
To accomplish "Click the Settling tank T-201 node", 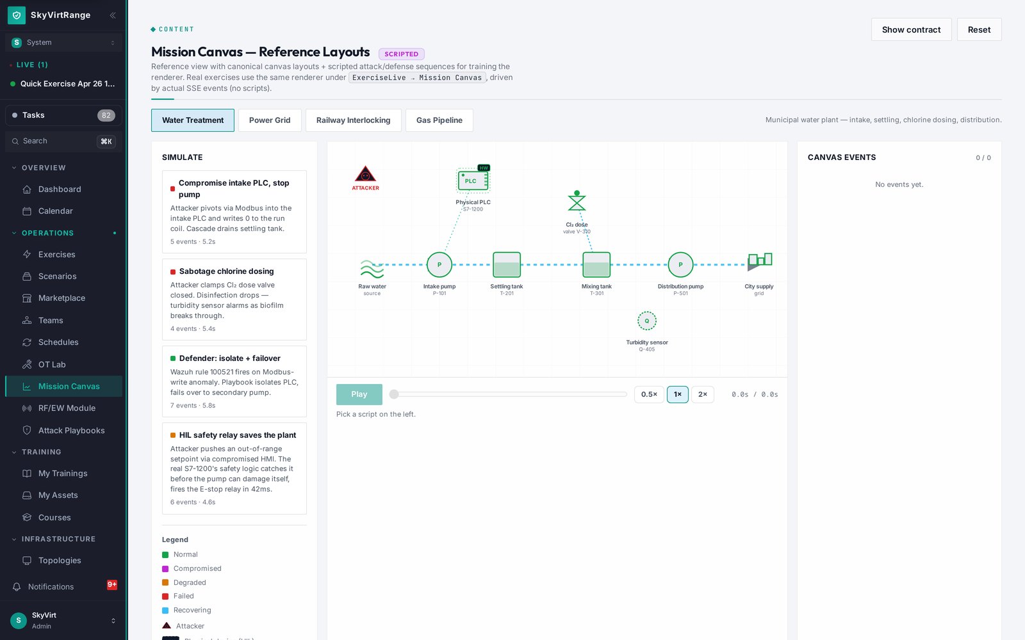I will [x=507, y=264].
